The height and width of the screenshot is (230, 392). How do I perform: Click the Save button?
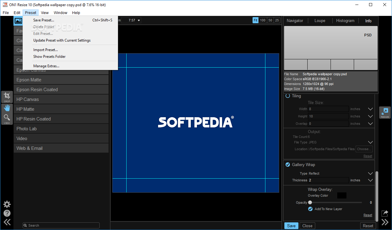[291, 226]
